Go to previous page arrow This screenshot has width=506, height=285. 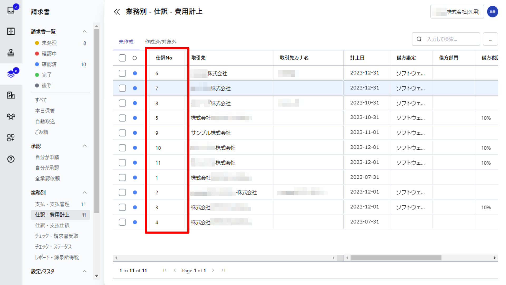pos(175,270)
